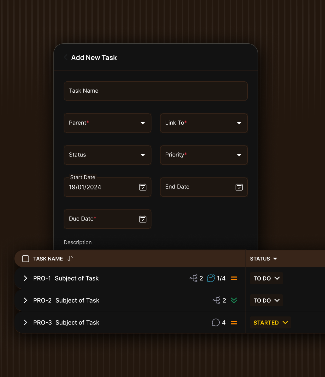
Task: Open the Status dropdown in the form
Action: (x=107, y=155)
